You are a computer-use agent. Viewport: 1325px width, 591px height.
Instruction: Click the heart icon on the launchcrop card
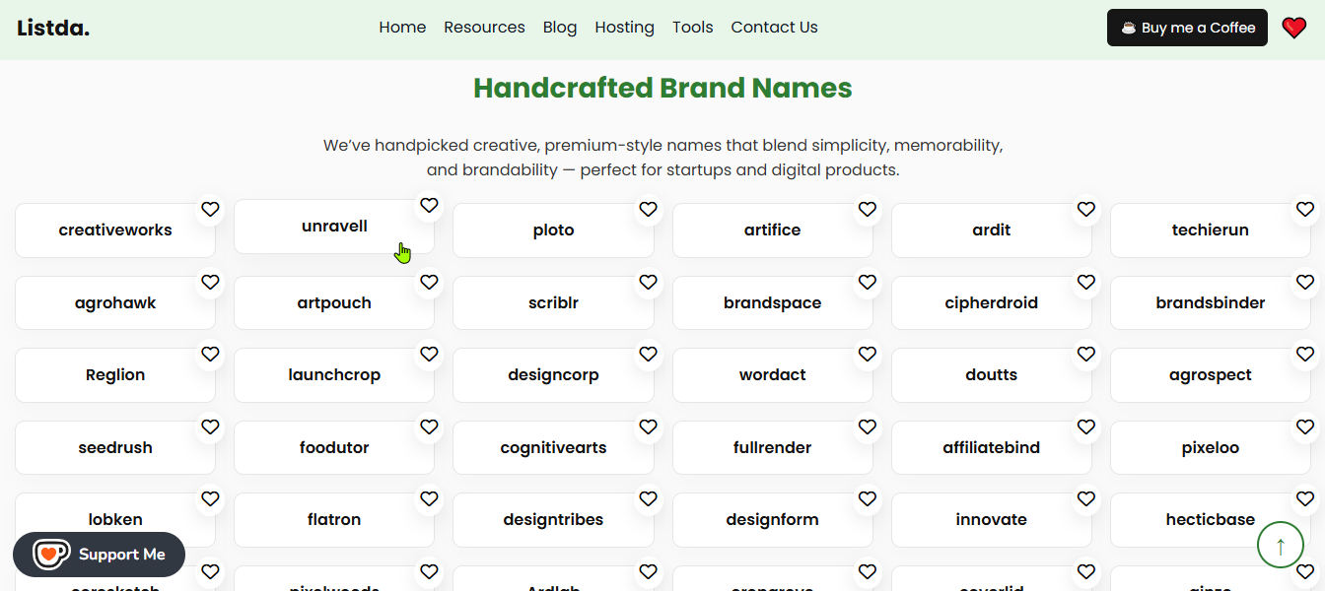(429, 354)
